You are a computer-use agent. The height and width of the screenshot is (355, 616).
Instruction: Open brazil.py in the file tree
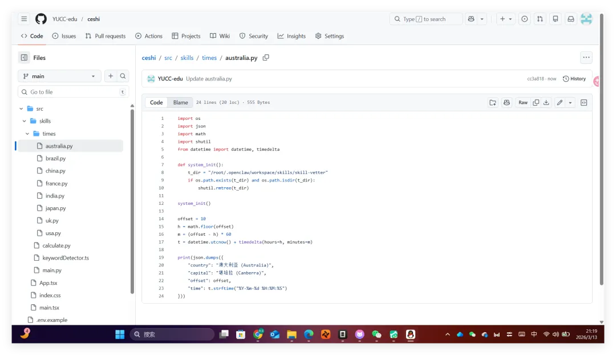point(55,159)
